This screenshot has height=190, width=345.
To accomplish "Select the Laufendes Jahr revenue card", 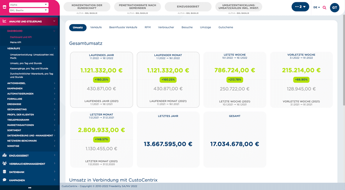I will coord(102,80).
